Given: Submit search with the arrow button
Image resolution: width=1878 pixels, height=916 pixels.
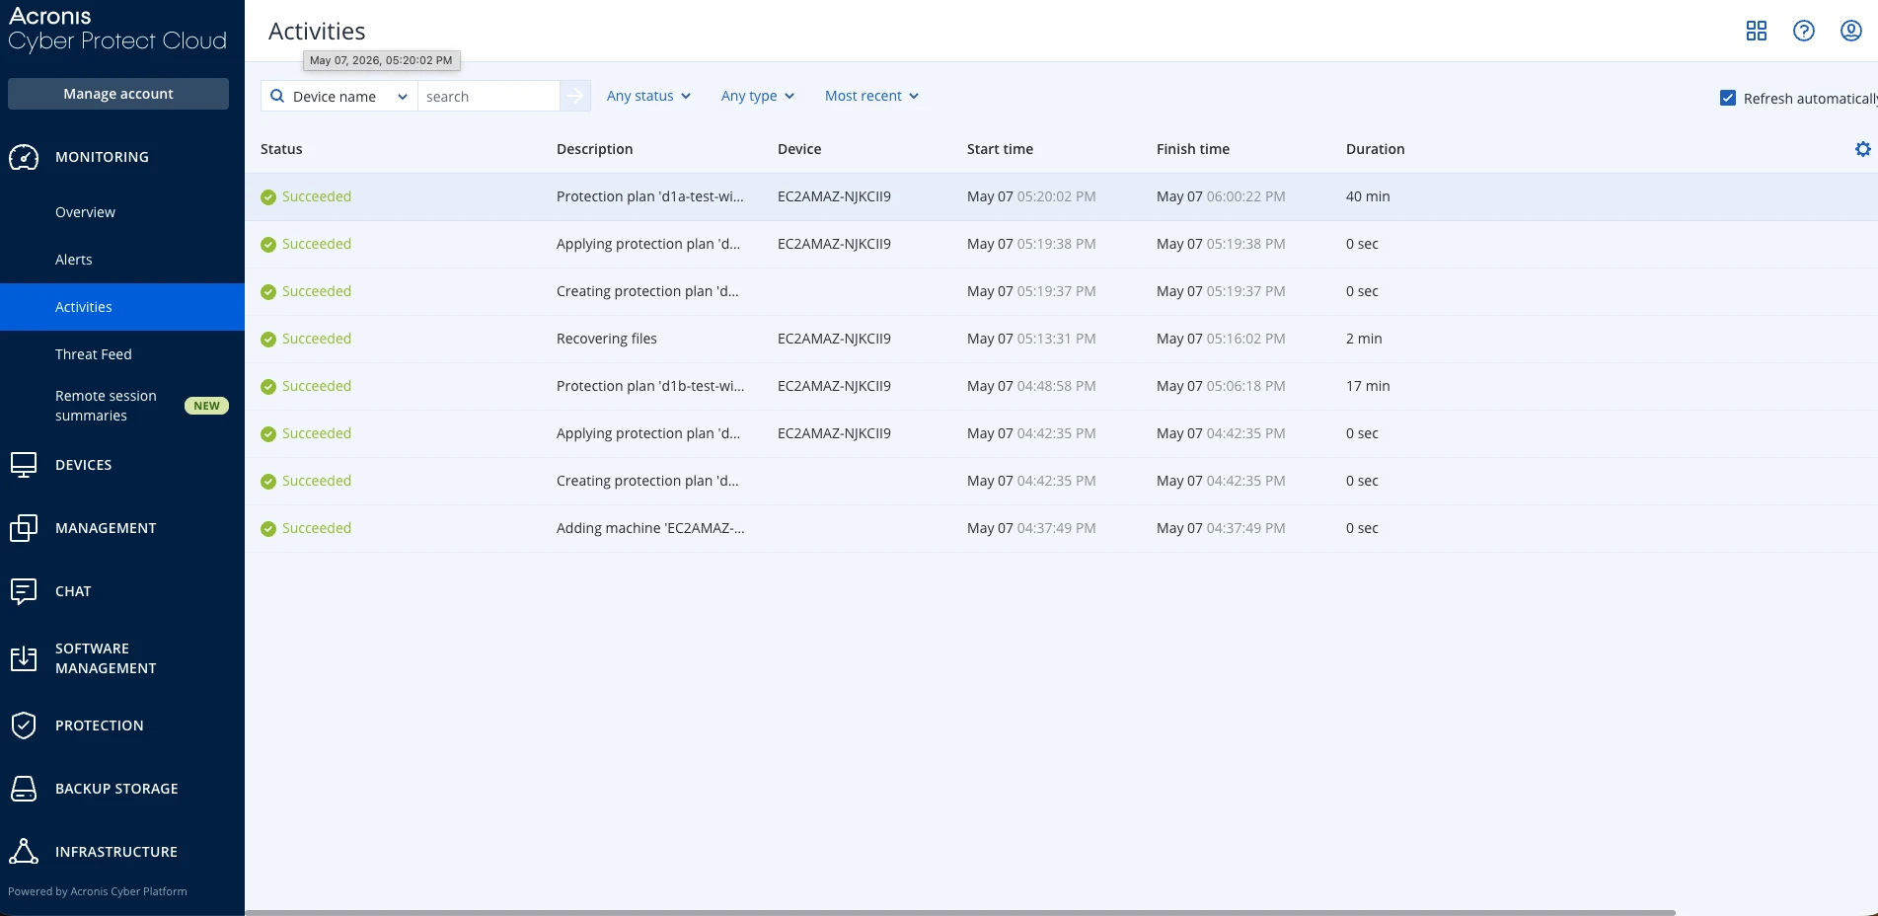Looking at the screenshot, I should pyautogui.click(x=575, y=96).
